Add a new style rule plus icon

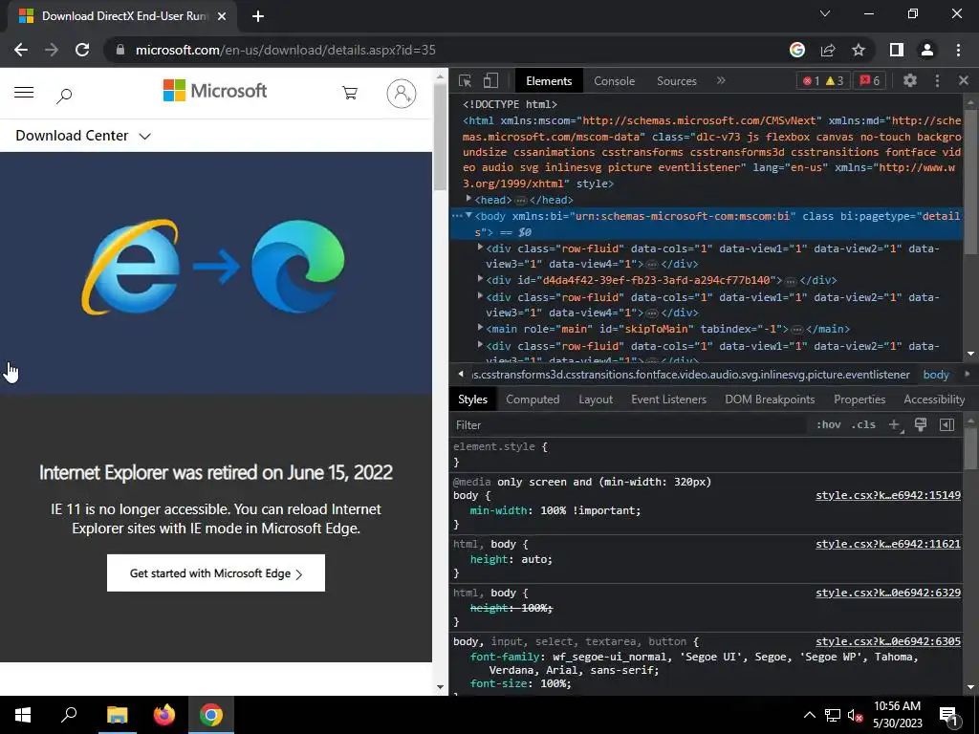pos(895,425)
